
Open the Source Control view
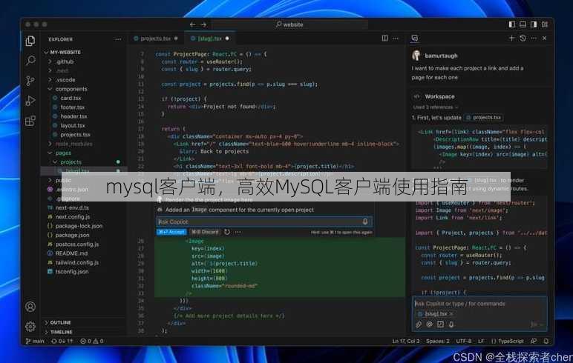point(30,81)
